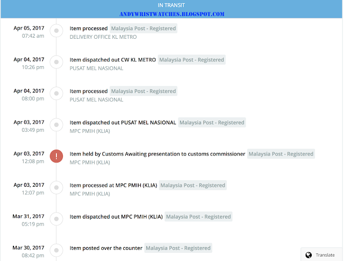The width and height of the screenshot is (344, 261).
Task: Click the '03:49 pm' timestamp
Action: pos(33,130)
